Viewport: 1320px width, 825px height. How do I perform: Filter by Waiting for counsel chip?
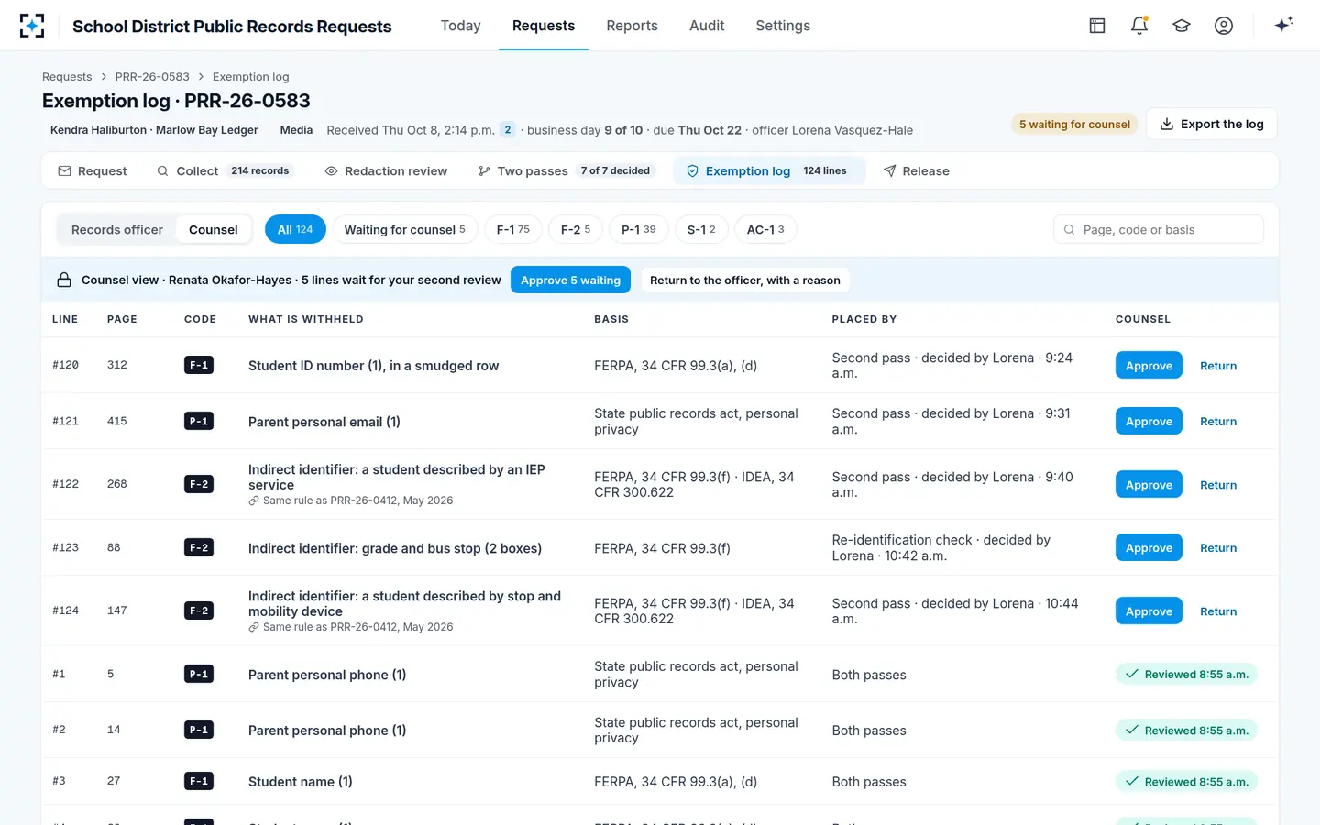(404, 230)
